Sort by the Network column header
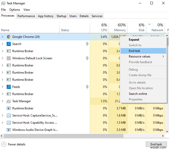 155,28
